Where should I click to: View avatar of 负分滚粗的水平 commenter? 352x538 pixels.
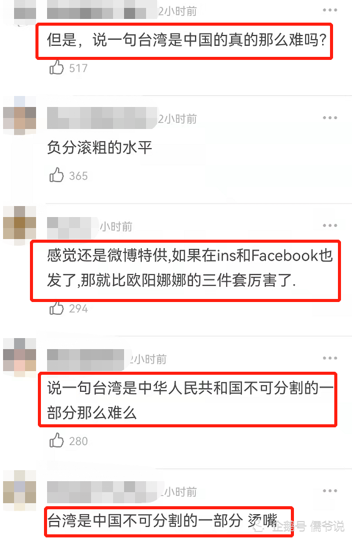20,116
